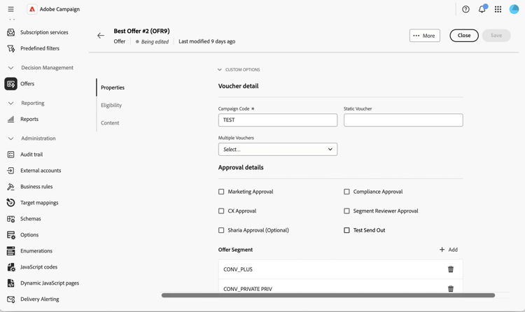The width and height of the screenshot is (525, 312).
Task: Check CX Approval
Action: [x=221, y=211]
